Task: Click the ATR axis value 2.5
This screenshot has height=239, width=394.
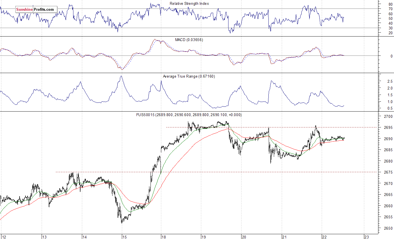Action: point(390,81)
